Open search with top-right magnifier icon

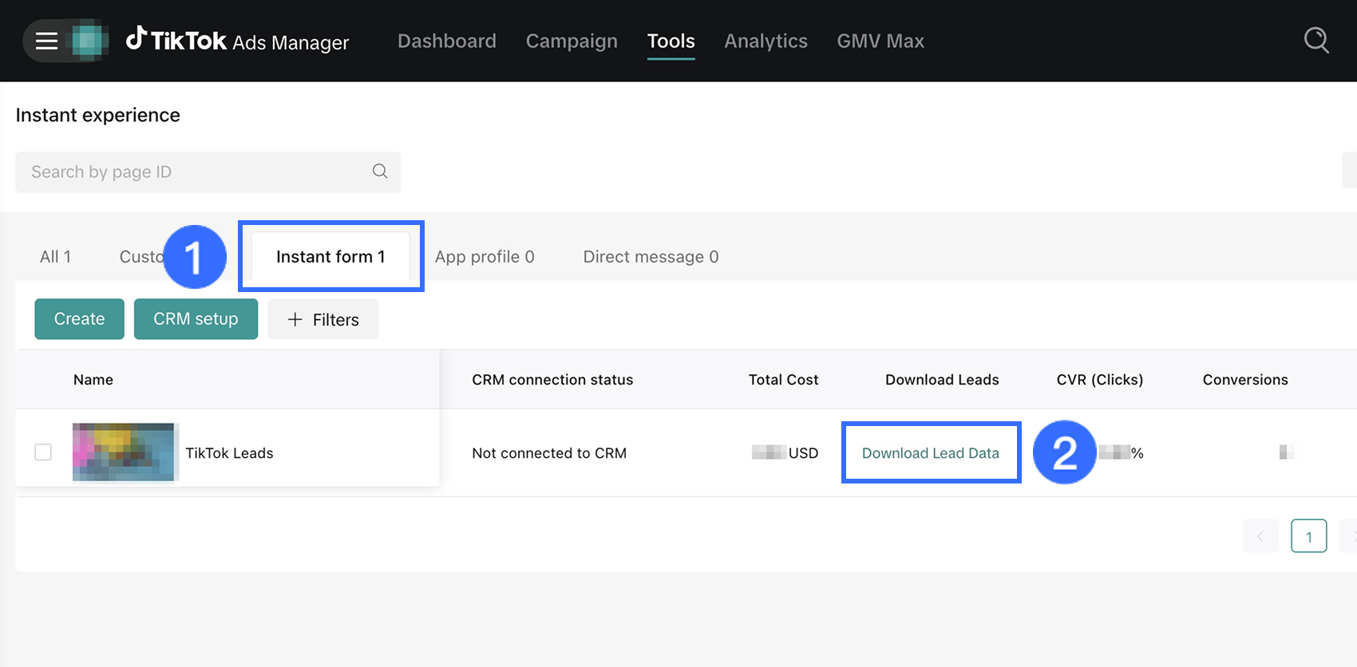pyautogui.click(x=1315, y=41)
